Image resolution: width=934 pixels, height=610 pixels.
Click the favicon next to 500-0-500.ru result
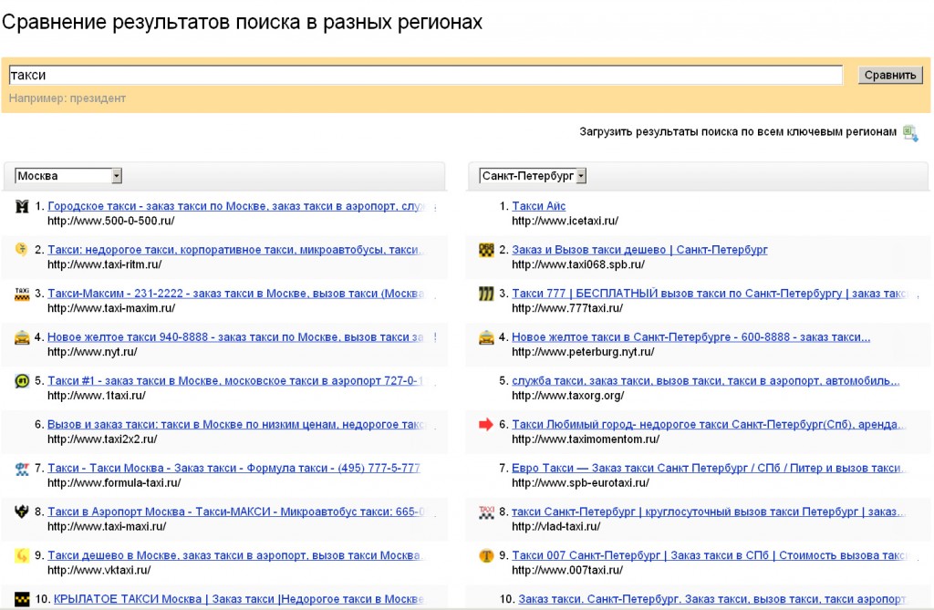coord(22,207)
